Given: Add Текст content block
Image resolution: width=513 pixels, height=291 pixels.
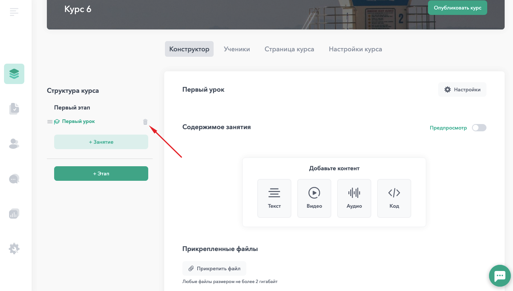Looking at the screenshot, I should point(274,198).
